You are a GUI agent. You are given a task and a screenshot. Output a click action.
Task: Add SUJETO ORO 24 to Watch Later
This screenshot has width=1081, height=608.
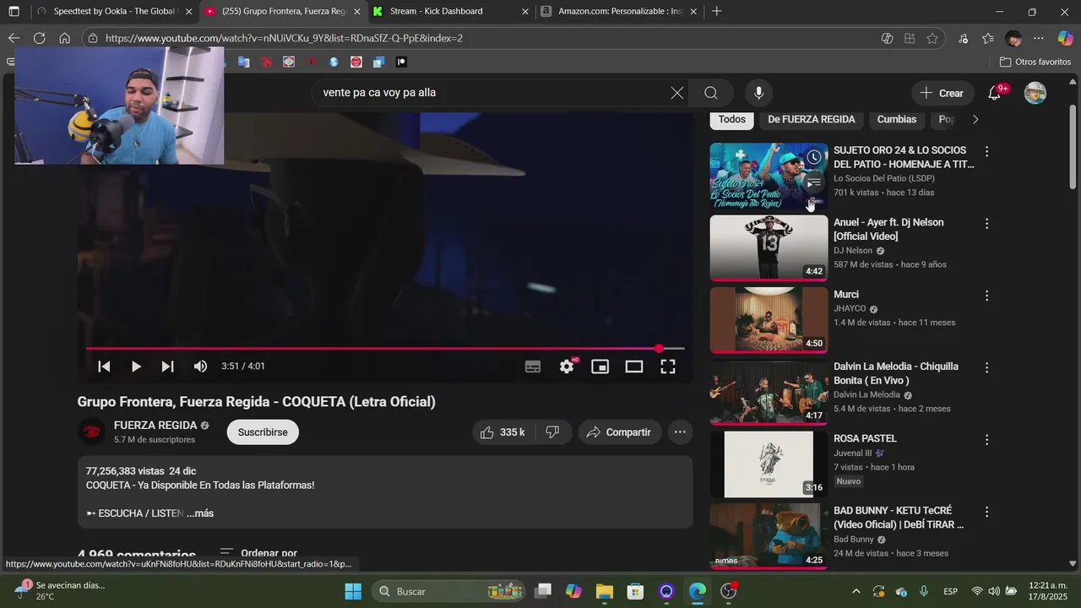click(813, 157)
